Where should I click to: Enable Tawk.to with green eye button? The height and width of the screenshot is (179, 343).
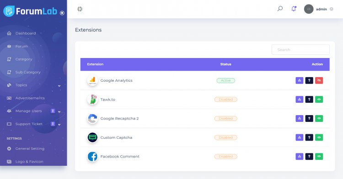319,100
